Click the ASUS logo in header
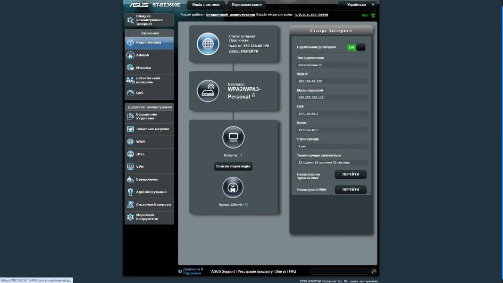 point(139,5)
